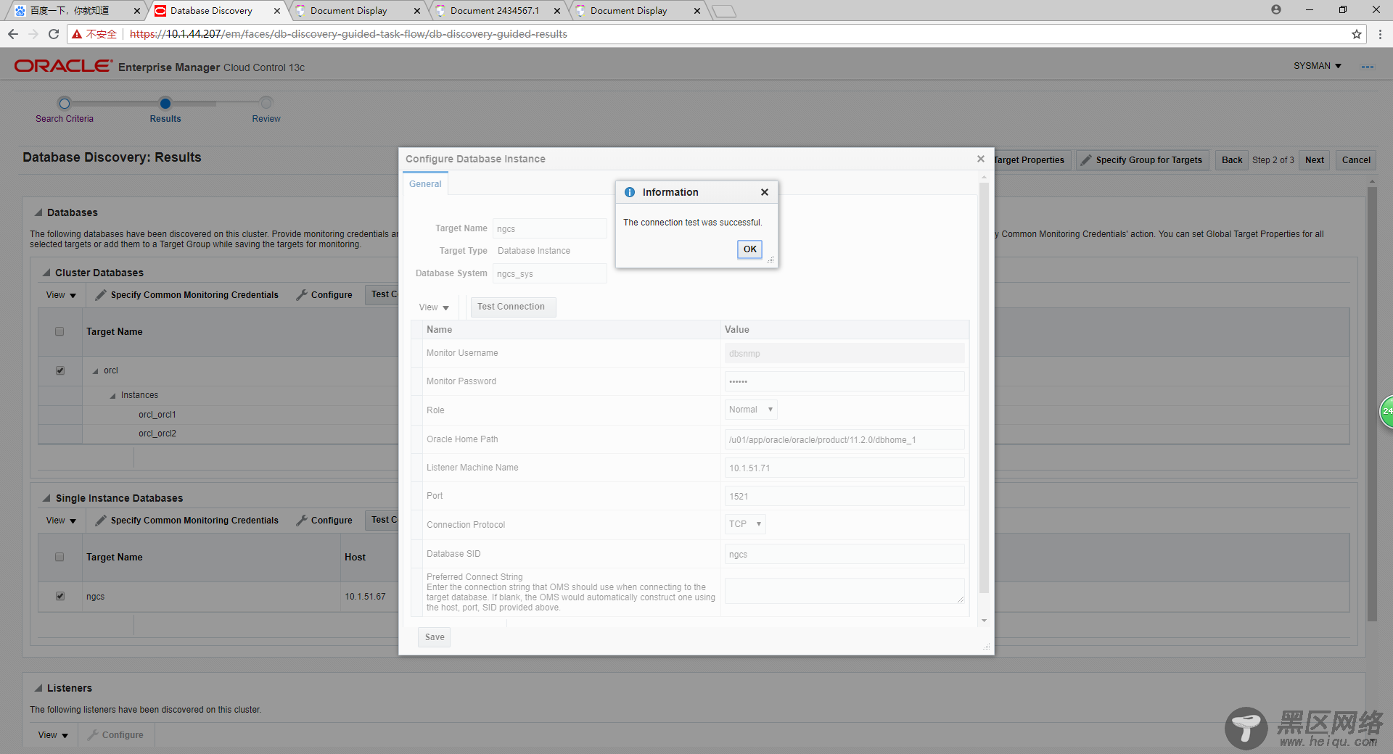Toggle select-all checkbox in Single Instance table
1393x754 pixels.
click(x=59, y=557)
